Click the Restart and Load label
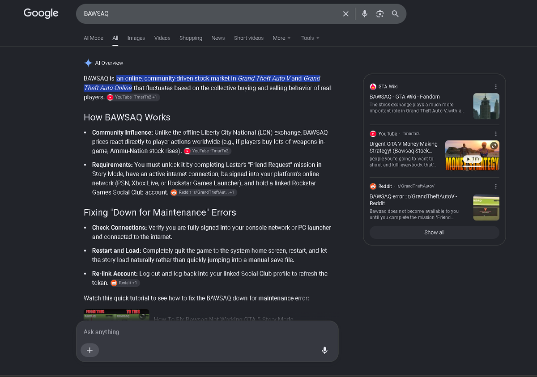 pos(117,250)
